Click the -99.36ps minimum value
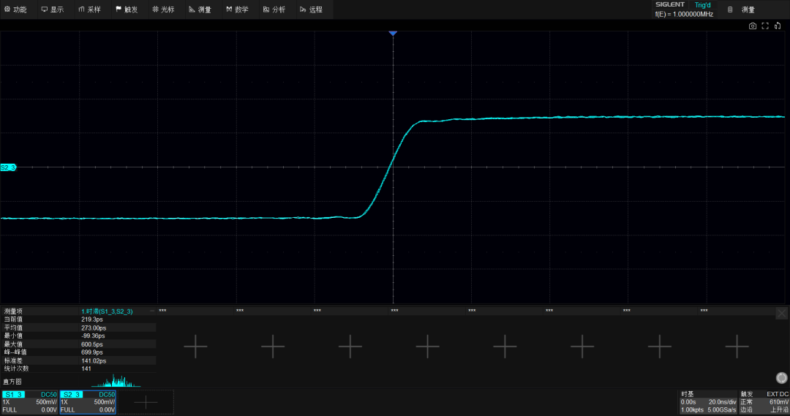Image resolution: width=790 pixels, height=416 pixels. pyautogui.click(x=93, y=336)
